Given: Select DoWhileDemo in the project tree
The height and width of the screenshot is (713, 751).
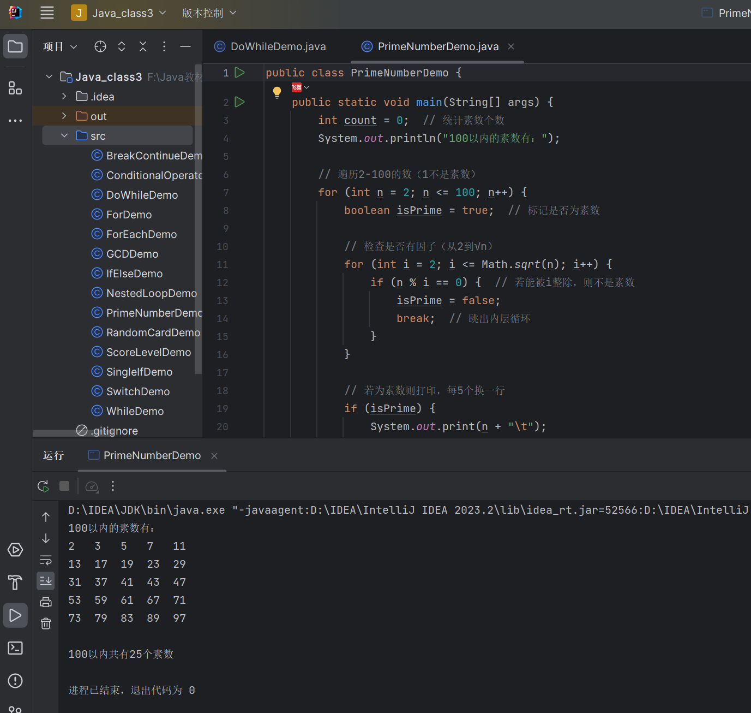Looking at the screenshot, I should coord(135,195).
